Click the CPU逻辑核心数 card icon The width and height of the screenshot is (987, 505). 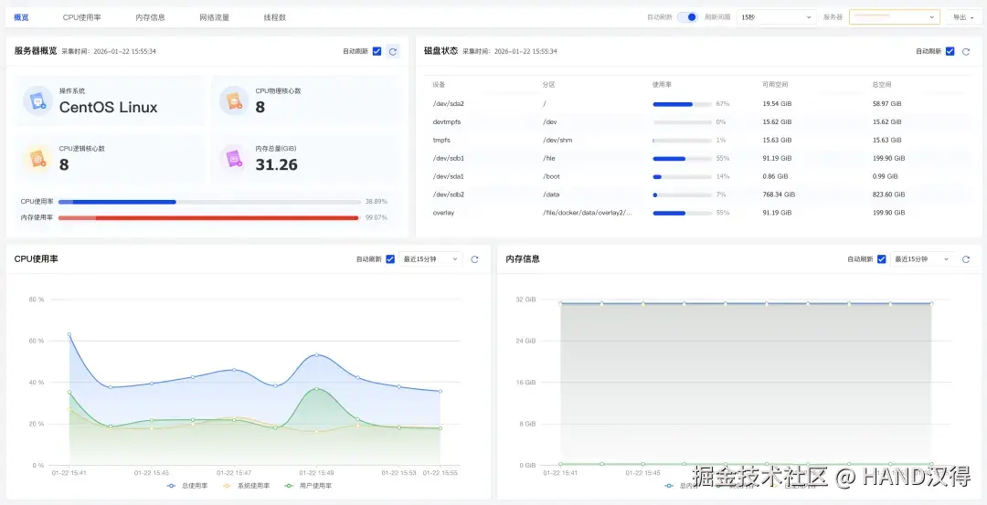click(x=37, y=159)
